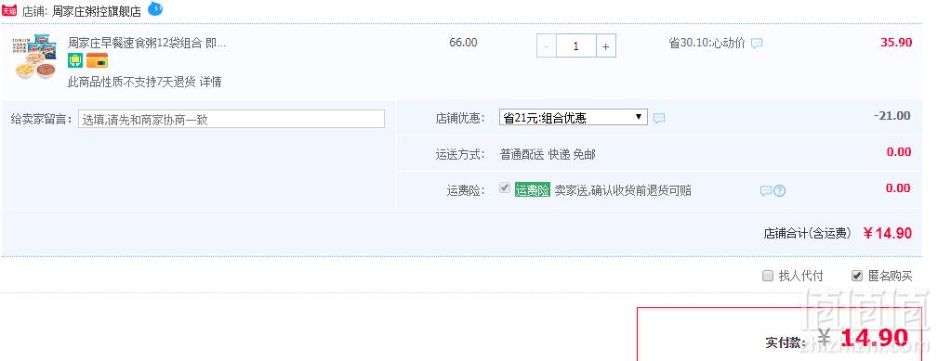The image size is (938, 361).
Task: Focus the quantity input field showing 1
Action: pyautogui.click(x=576, y=46)
